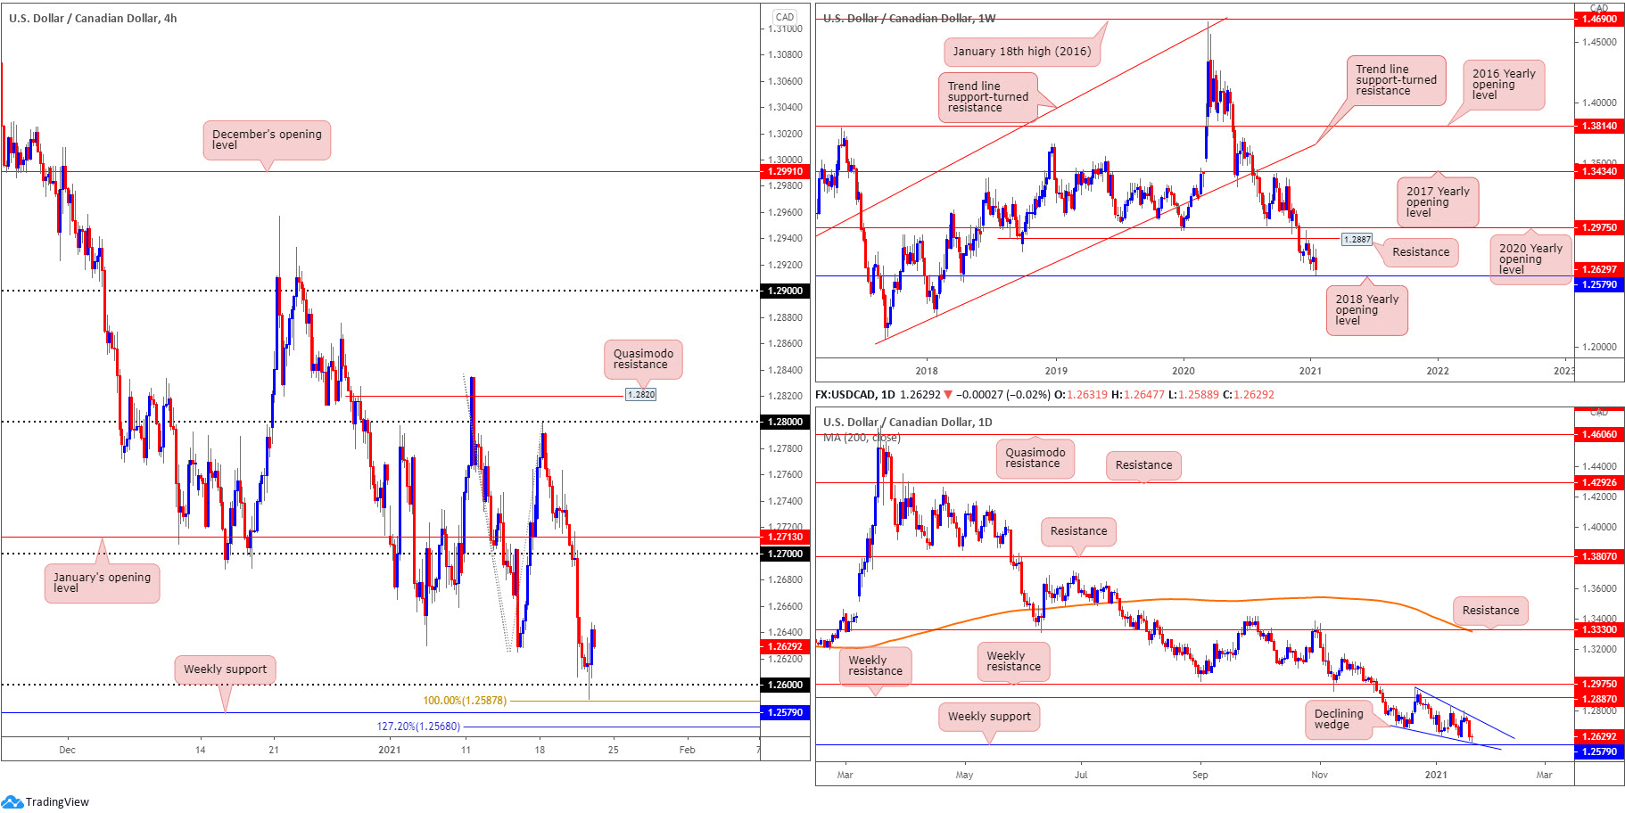Click the 1.38140 price label on weekly chart
The width and height of the screenshot is (1625, 813).
pos(1599,126)
